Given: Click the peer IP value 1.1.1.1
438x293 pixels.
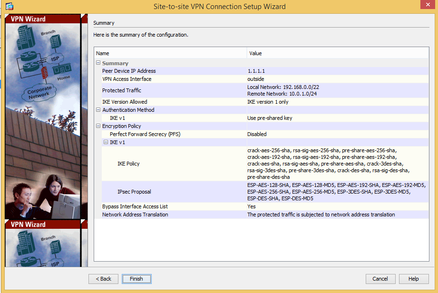Looking at the screenshot, I should pos(256,71).
